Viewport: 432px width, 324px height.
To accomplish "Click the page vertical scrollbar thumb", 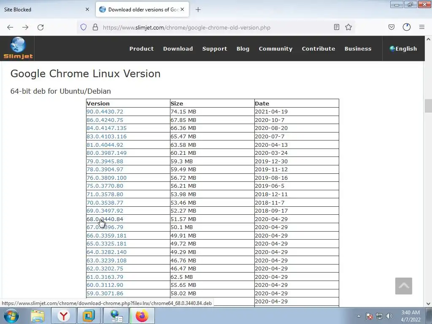I will (x=428, y=106).
